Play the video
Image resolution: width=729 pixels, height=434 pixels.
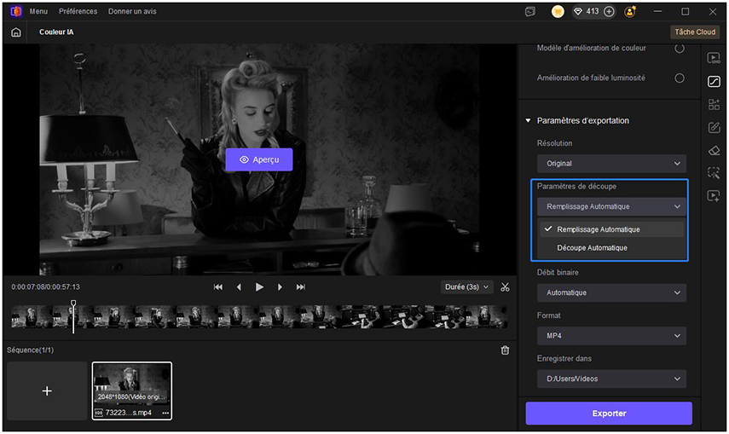pos(259,287)
